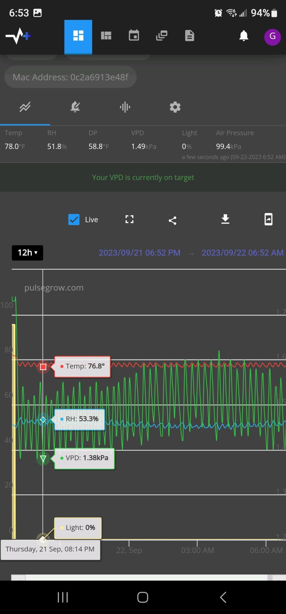Open the dashboard grid view icon
Image resolution: width=286 pixels, height=614 pixels.
point(78,36)
